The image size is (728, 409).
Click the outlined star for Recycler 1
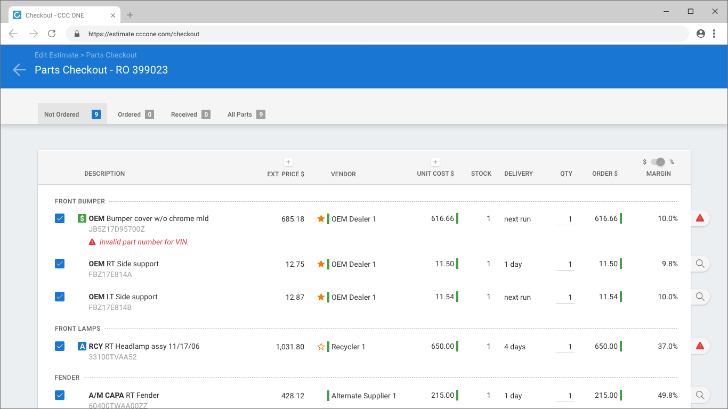coord(321,347)
